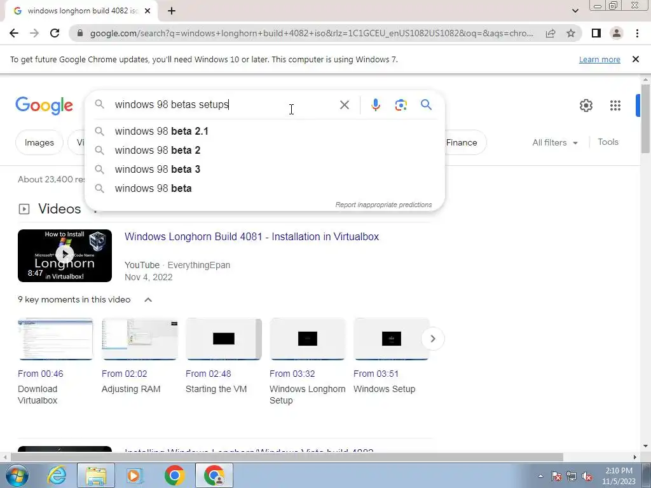Image resolution: width=651 pixels, height=488 pixels.
Task: Start voice search with the microphone icon
Action: pos(375,105)
